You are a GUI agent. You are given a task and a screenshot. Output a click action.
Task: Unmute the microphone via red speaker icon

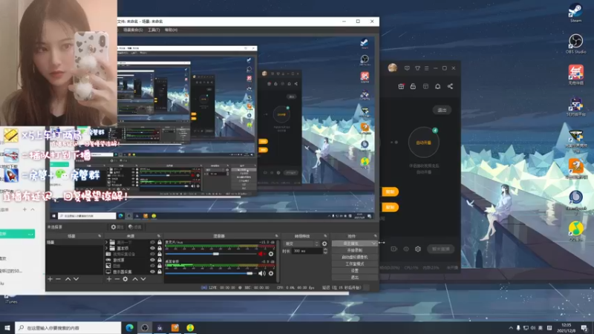click(x=261, y=254)
